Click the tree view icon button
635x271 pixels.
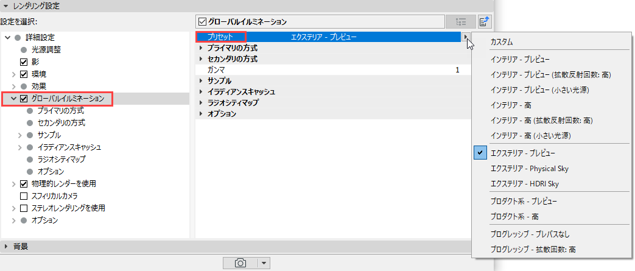pyautogui.click(x=460, y=21)
